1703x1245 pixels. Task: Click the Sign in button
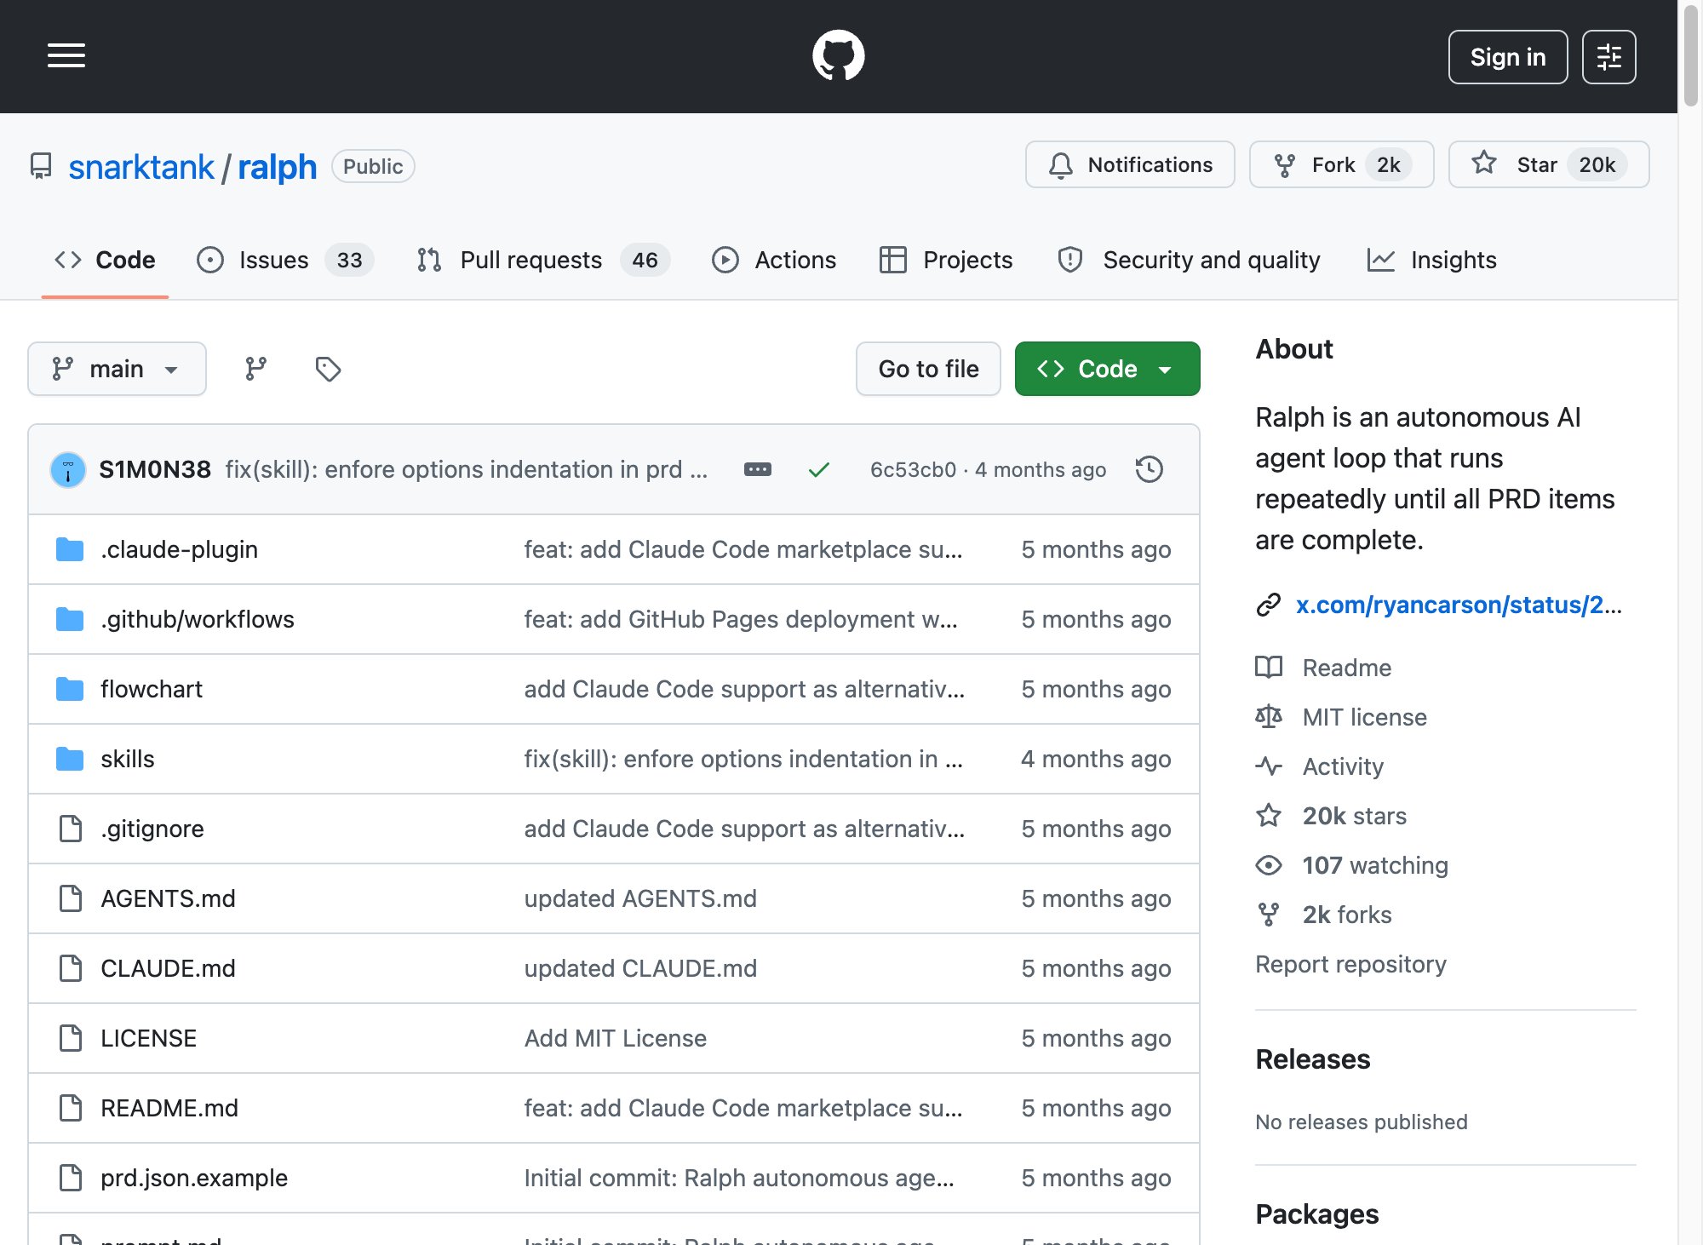(1508, 57)
